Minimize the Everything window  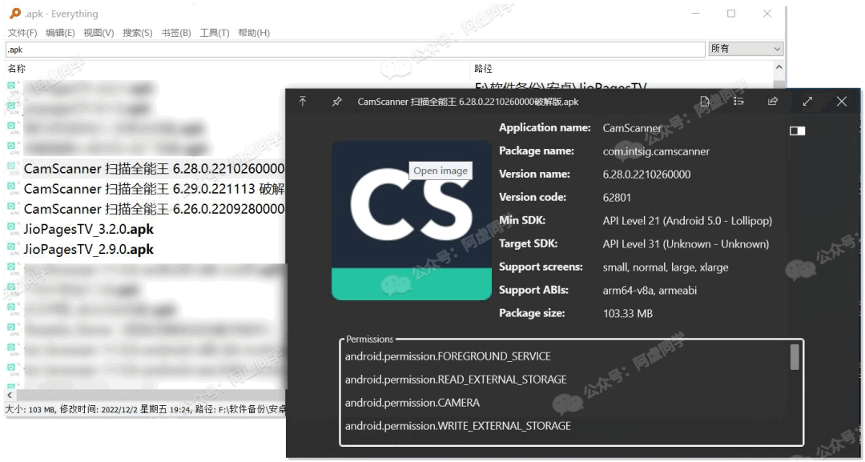(x=696, y=14)
